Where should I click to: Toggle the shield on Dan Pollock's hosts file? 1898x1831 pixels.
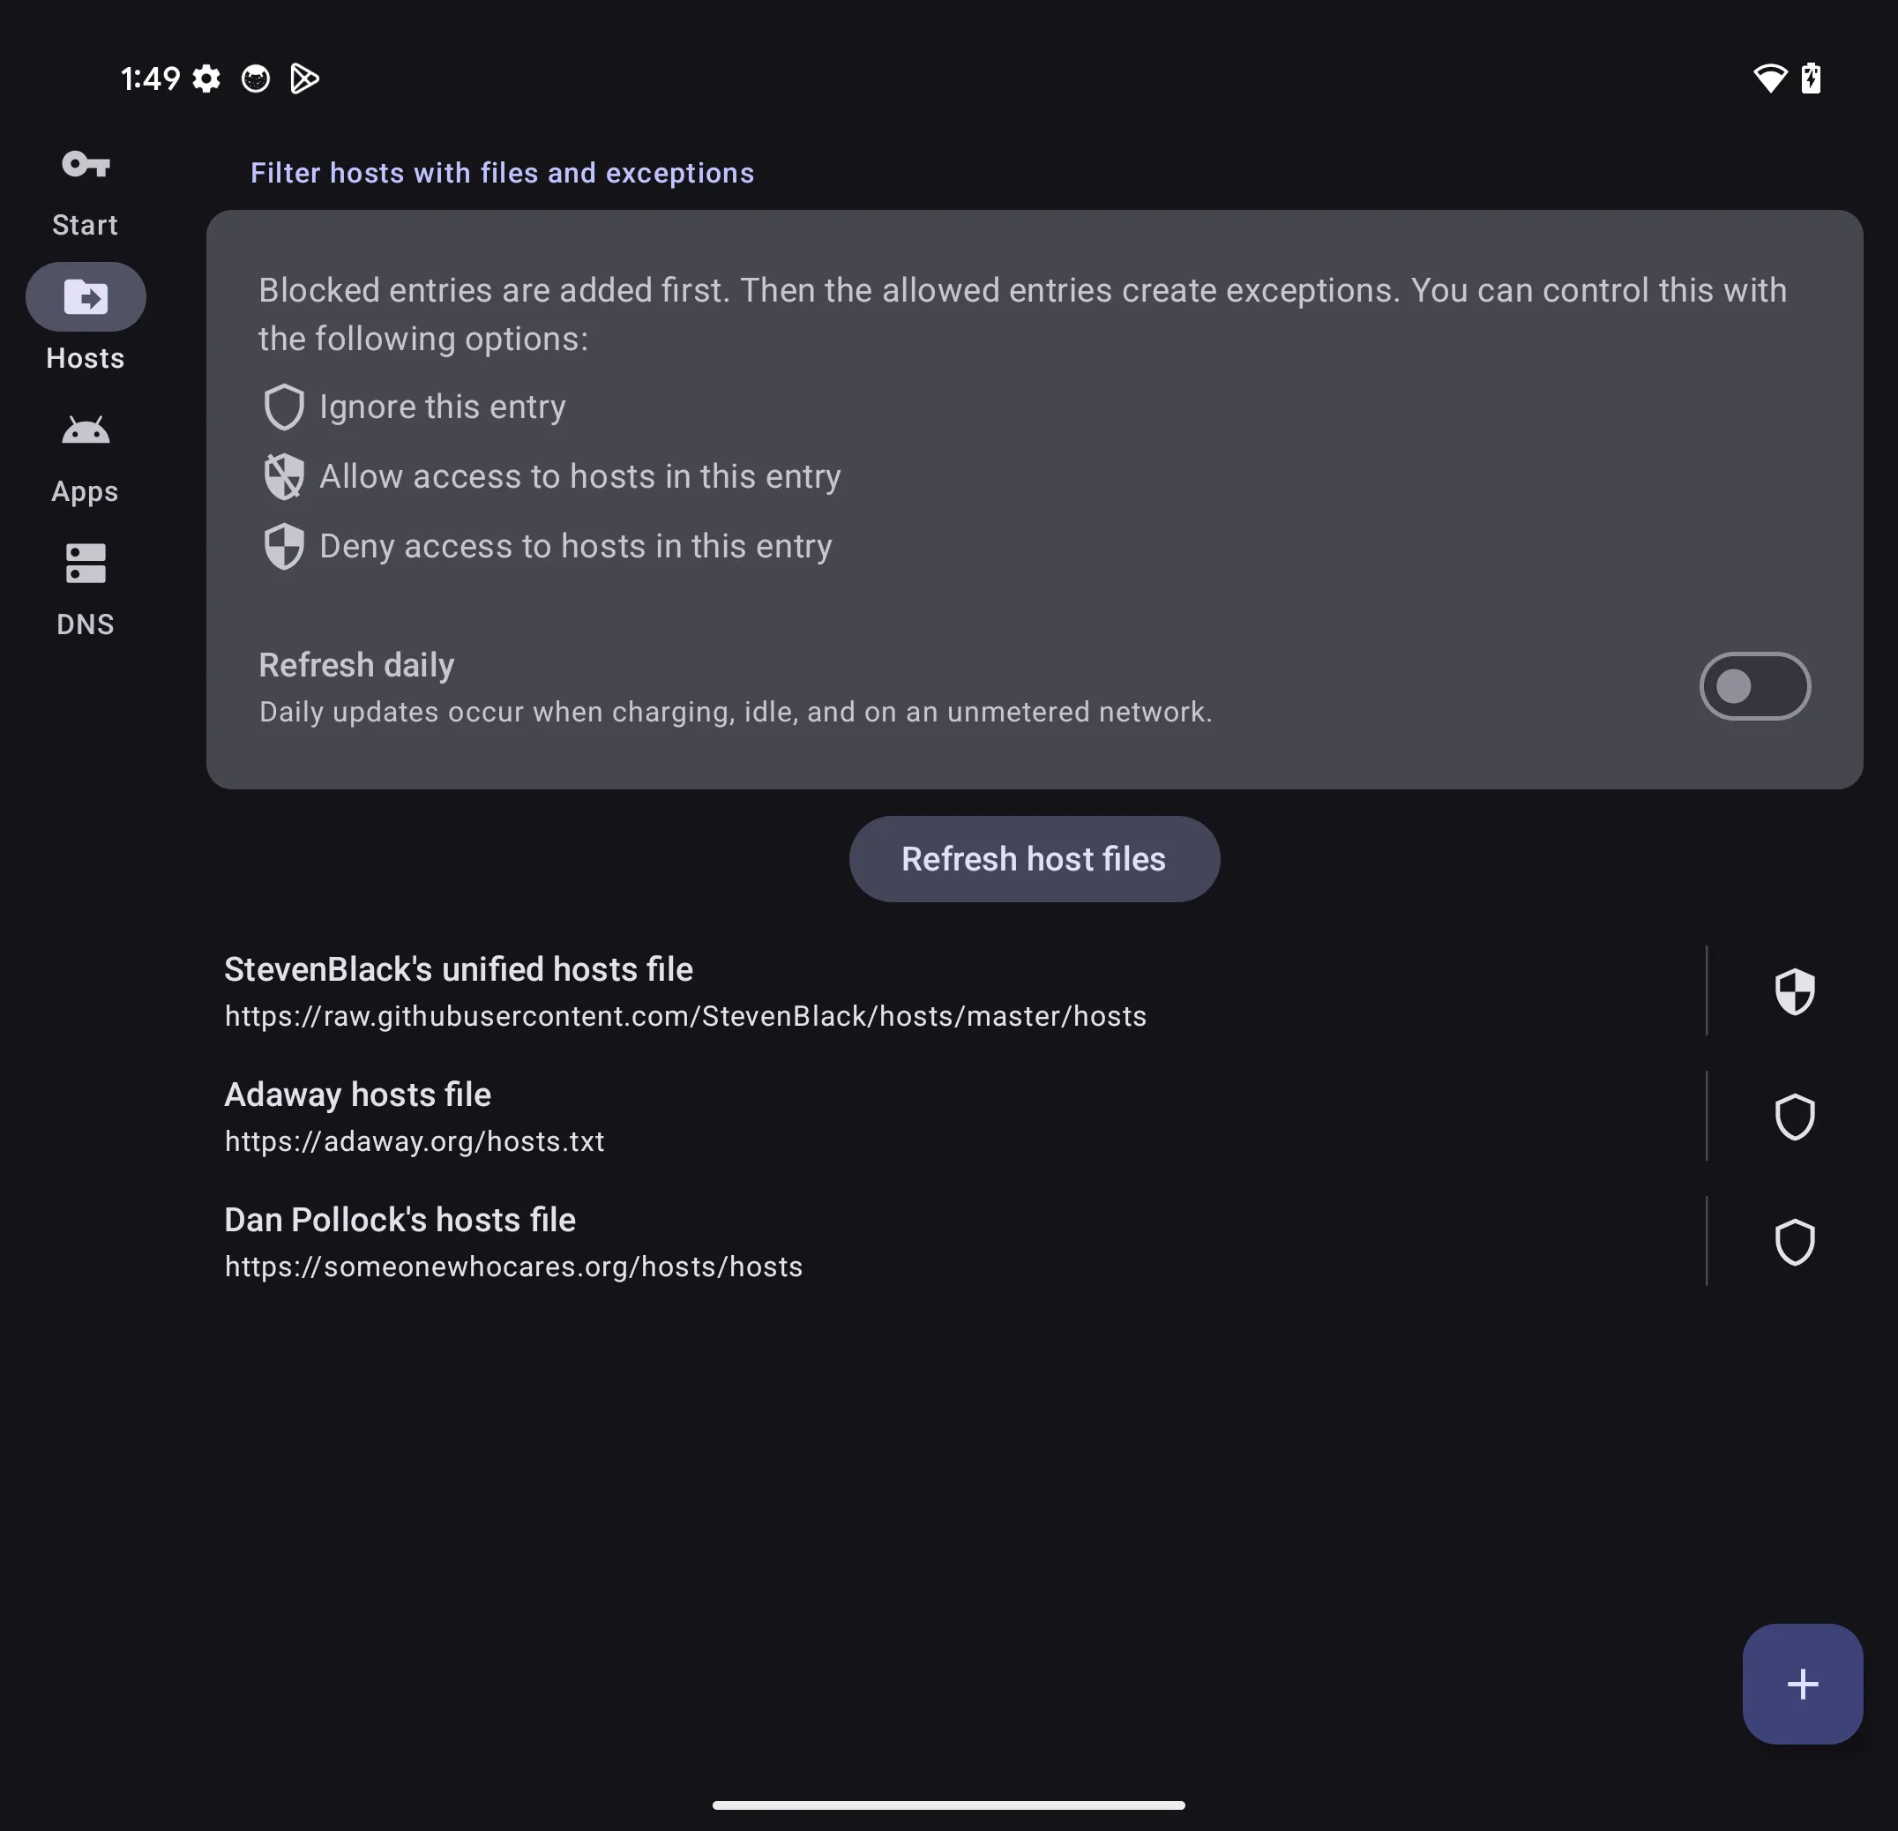click(1795, 1243)
